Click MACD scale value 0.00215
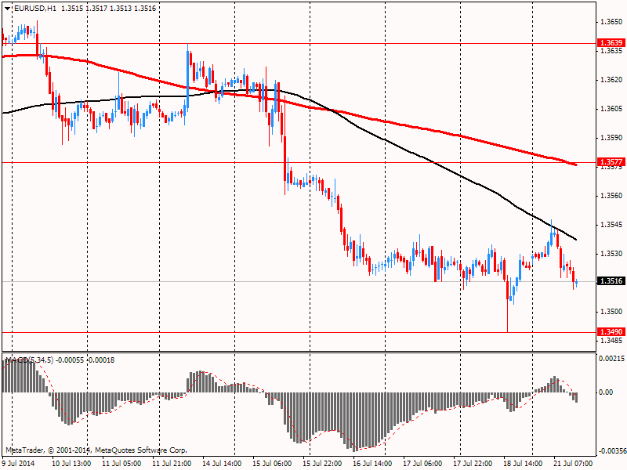The image size is (627, 470). (612, 359)
